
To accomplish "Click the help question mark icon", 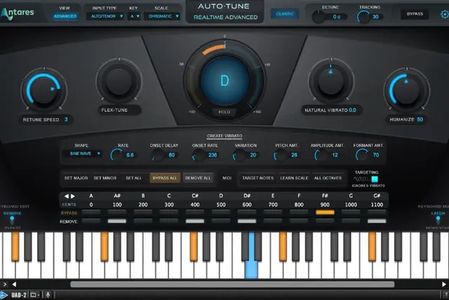I will 447,295.
